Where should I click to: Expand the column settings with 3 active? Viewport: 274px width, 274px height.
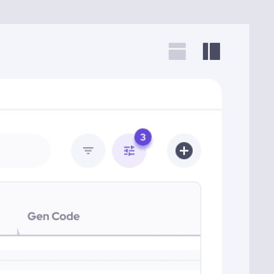[129, 151]
